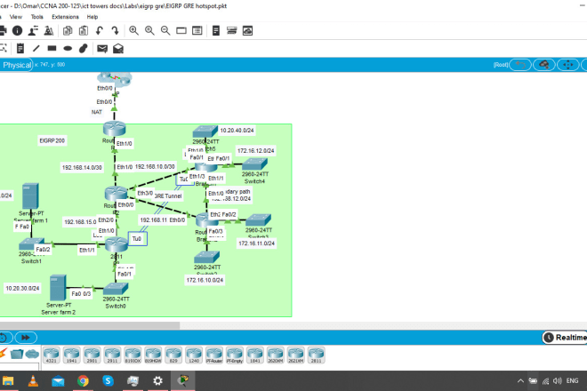Open the Extensions menu

[x=65, y=17]
